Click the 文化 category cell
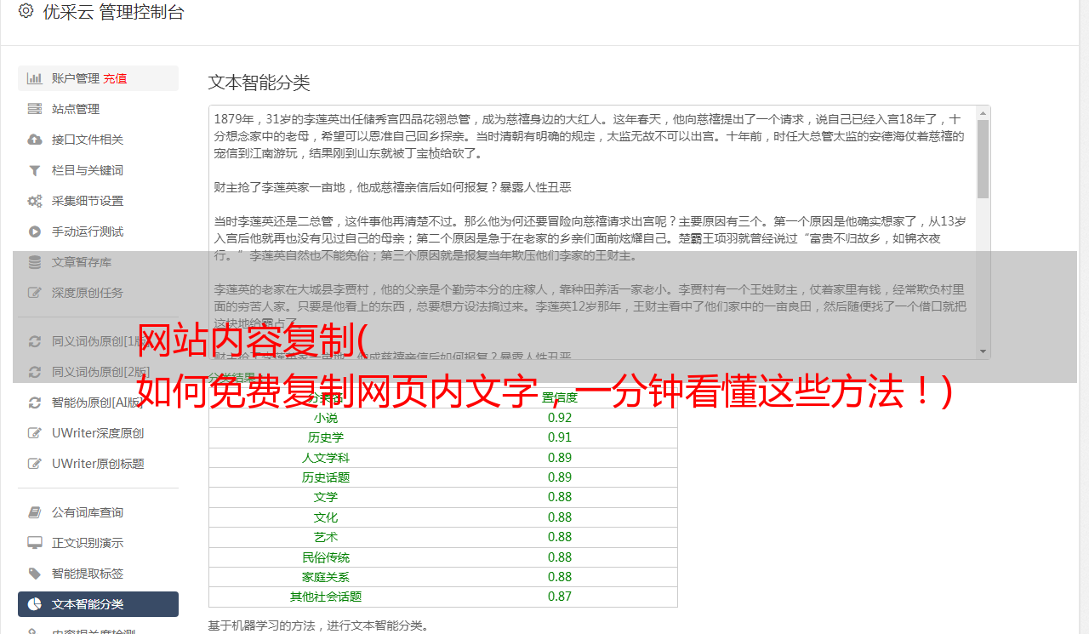The width and height of the screenshot is (1089, 634). coord(326,517)
